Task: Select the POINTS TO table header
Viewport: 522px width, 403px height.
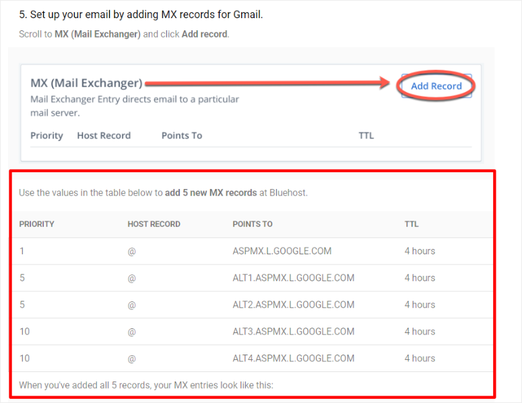Action: coord(253,224)
